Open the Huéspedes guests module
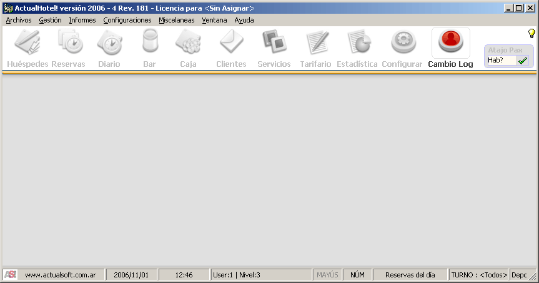This screenshot has width=539, height=283. [27, 44]
